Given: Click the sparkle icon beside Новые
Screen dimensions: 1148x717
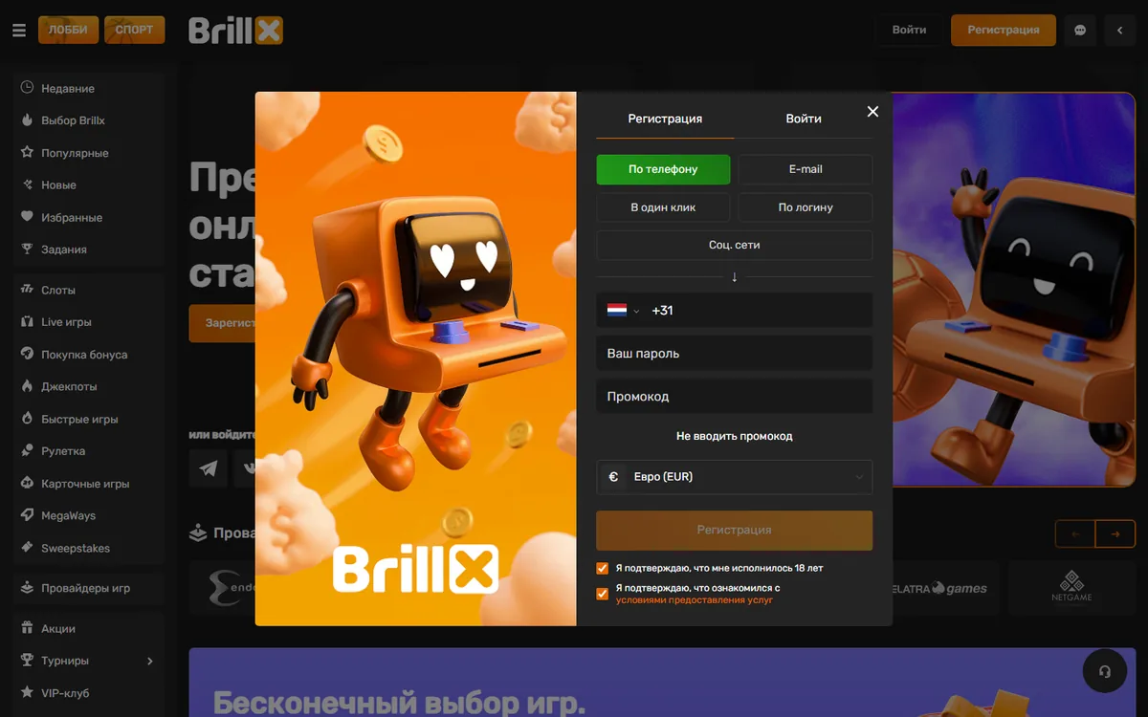Looking at the screenshot, I should point(27,185).
